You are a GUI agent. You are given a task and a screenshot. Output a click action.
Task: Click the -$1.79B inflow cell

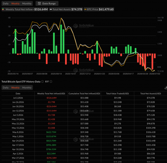[x=51, y=102]
